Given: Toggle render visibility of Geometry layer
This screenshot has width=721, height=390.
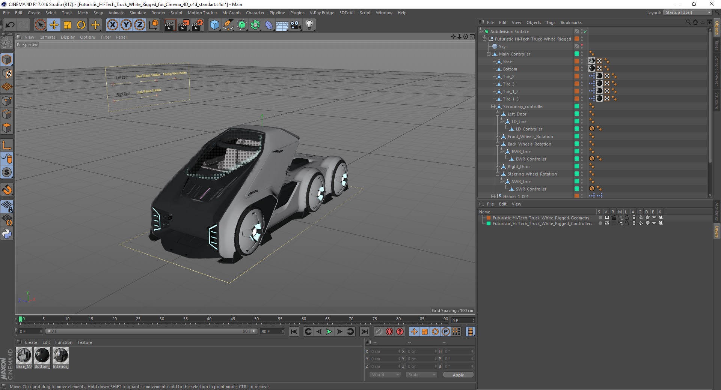Looking at the screenshot, I should [614, 217].
